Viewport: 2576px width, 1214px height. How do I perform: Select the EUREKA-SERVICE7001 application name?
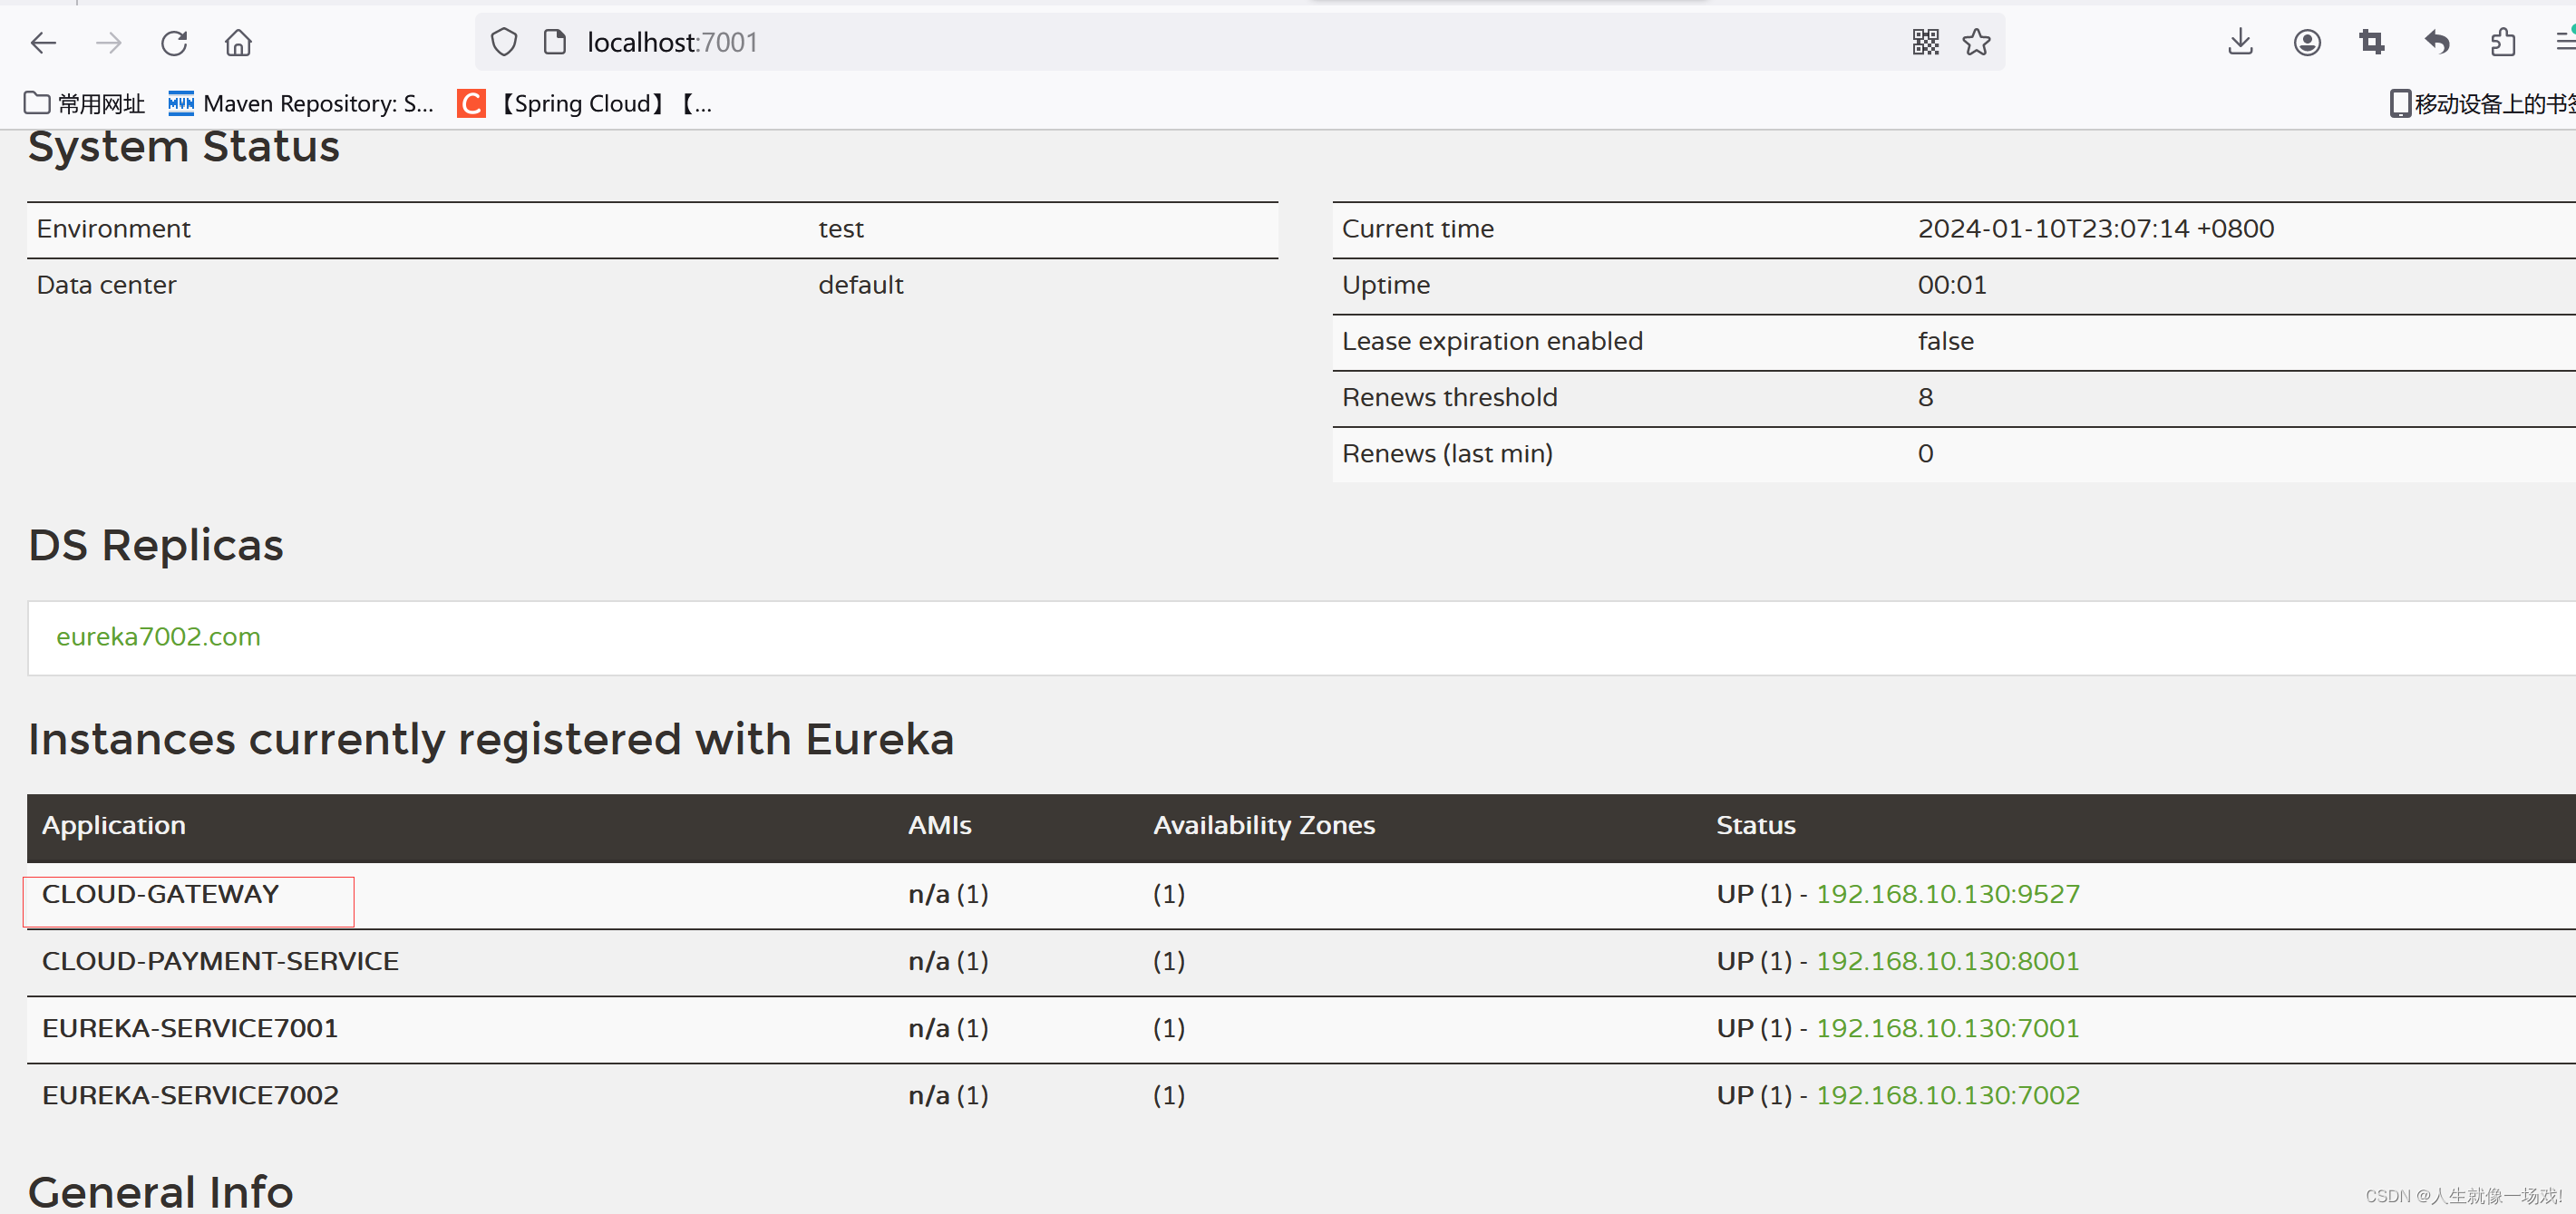pyautogui.click(x=190, y=1028)
